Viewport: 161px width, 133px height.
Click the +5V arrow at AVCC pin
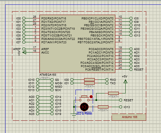click(24, 53)
